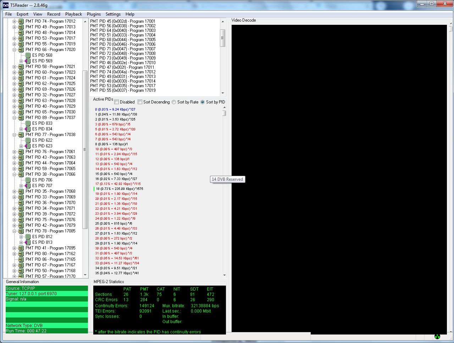The width and height of the screenshot is (454, 343).
Task: Select PID 0 row showing 9.24 Kbps
Action: [115, 109]
